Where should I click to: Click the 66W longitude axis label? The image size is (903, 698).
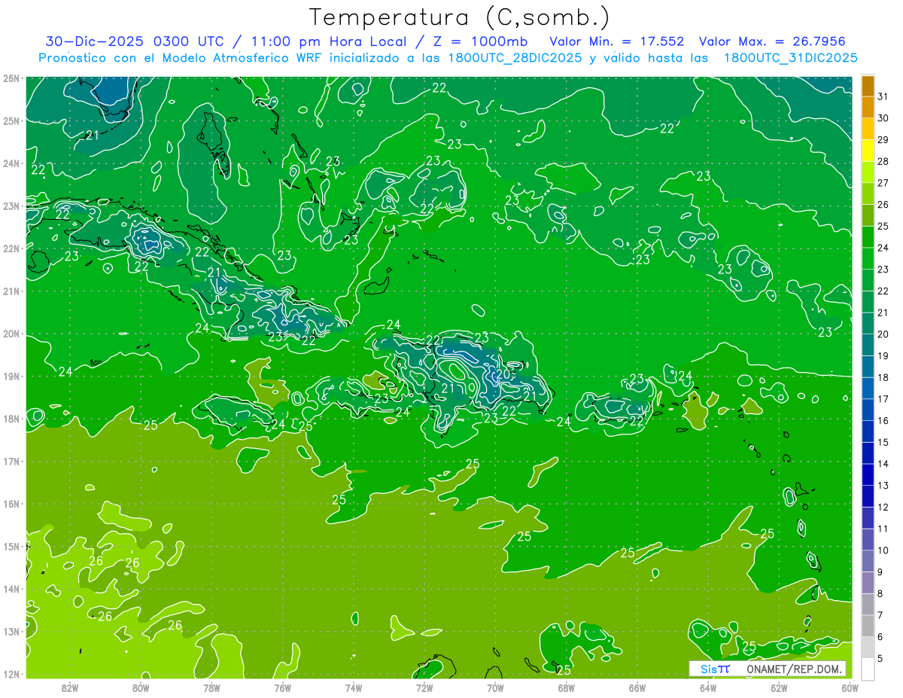click(x=637, y=687)
